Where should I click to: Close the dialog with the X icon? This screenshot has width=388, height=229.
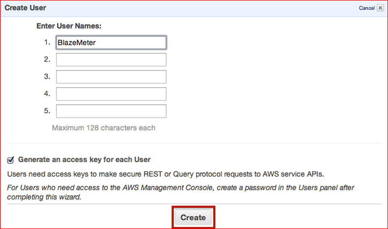(380, 8)
